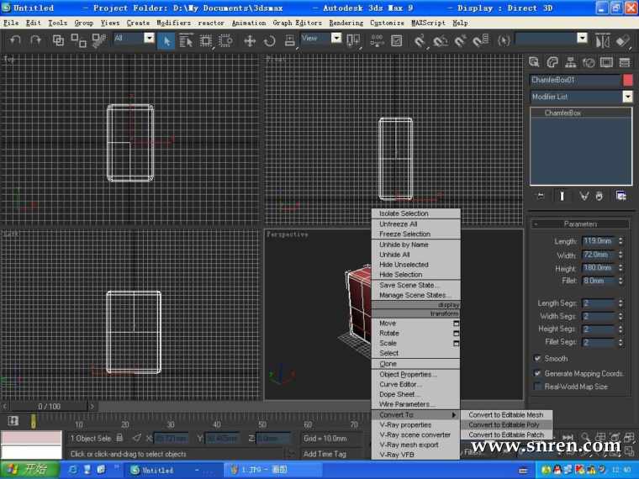Switch to 1.JPG Paint taskbar window
639x479 pixels.
tap(272, 470)
